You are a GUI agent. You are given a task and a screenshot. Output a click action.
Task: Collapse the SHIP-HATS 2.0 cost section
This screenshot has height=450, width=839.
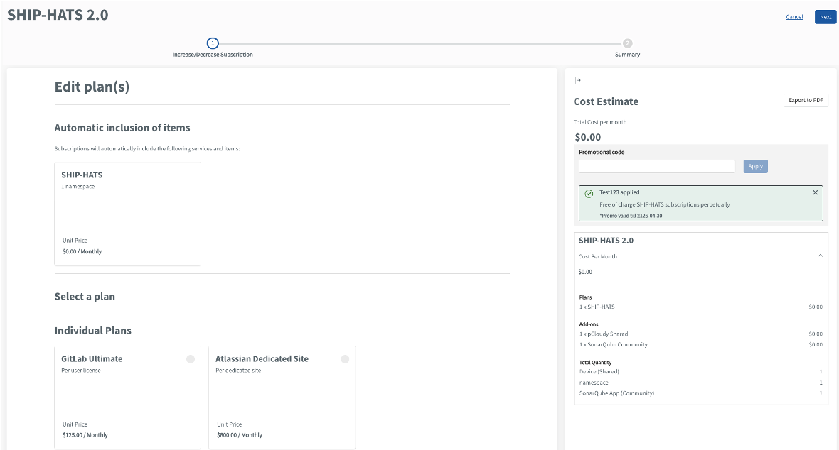pos(820,256)
